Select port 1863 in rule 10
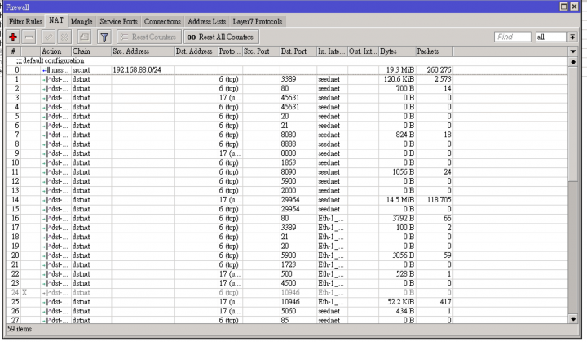The width and height of the screenshot is (587, 342). click(289, 162)
